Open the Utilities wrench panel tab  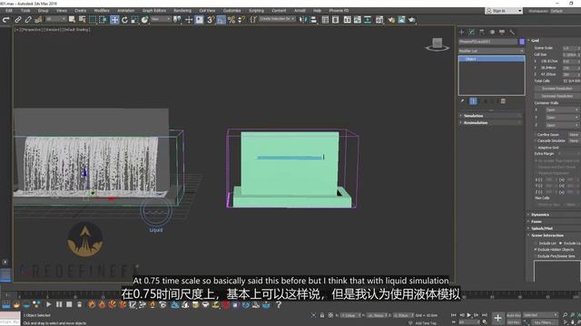click(x=512, y=33)
